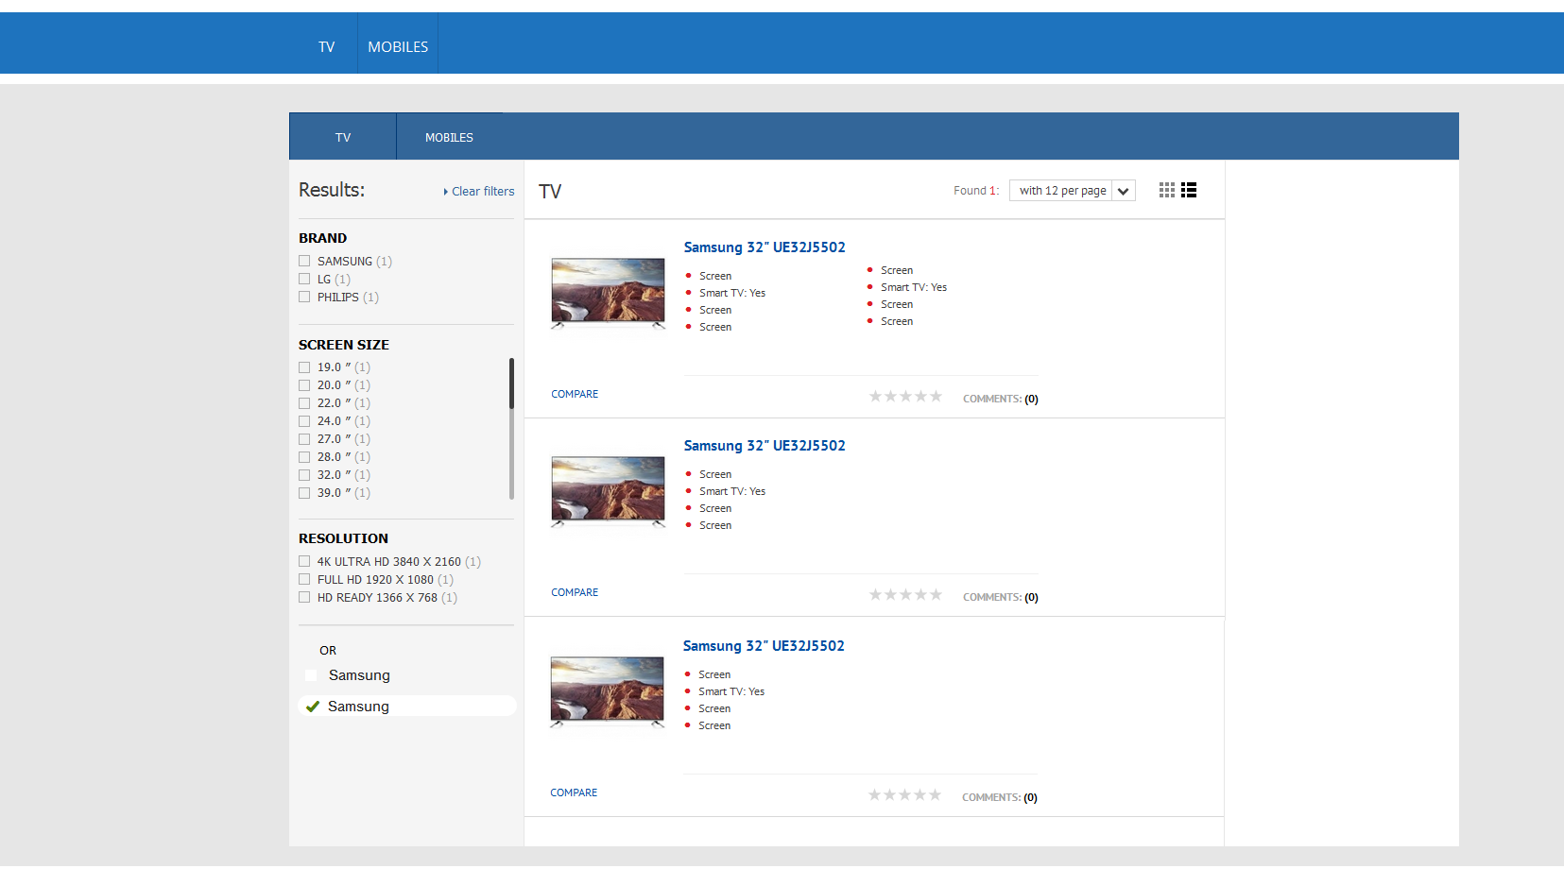1564x869 pixels.
Task: Open TV in top blue navigation bar
Action: click(x=326, y=46)
